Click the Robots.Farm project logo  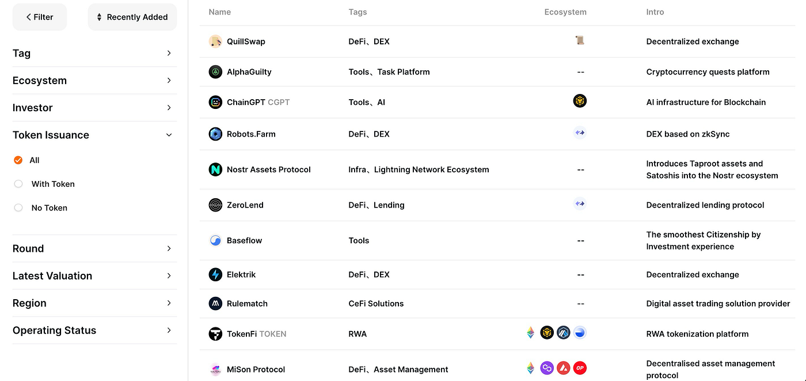pyautogui.click(x=215, y=134)
